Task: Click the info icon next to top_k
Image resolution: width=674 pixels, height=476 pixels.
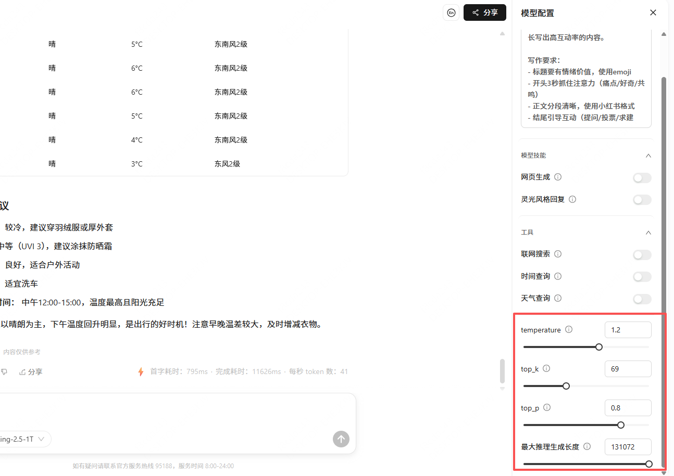Action: tap(546, 368)
